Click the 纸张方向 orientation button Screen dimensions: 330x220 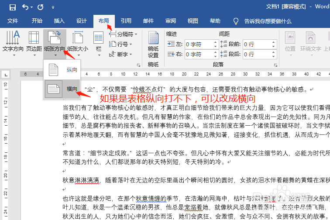[55, 43]
